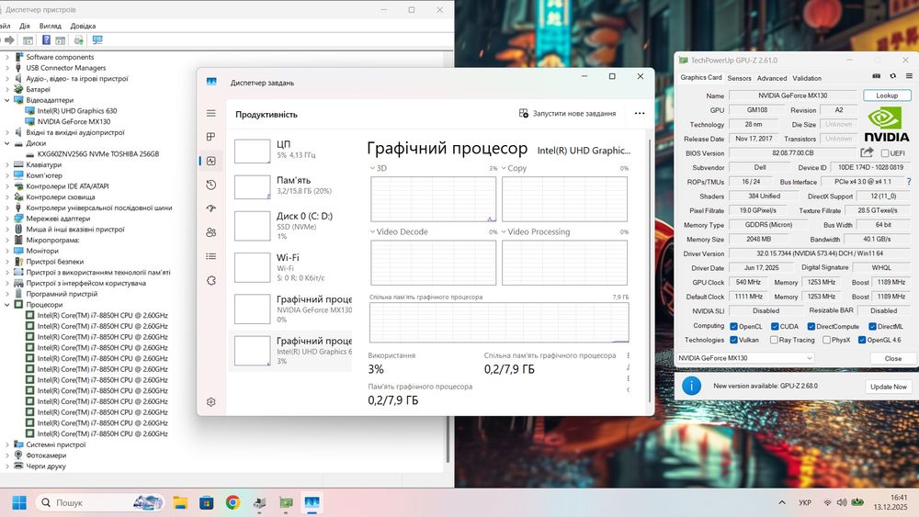Open Microsoft Store from the taskbar

206,502
